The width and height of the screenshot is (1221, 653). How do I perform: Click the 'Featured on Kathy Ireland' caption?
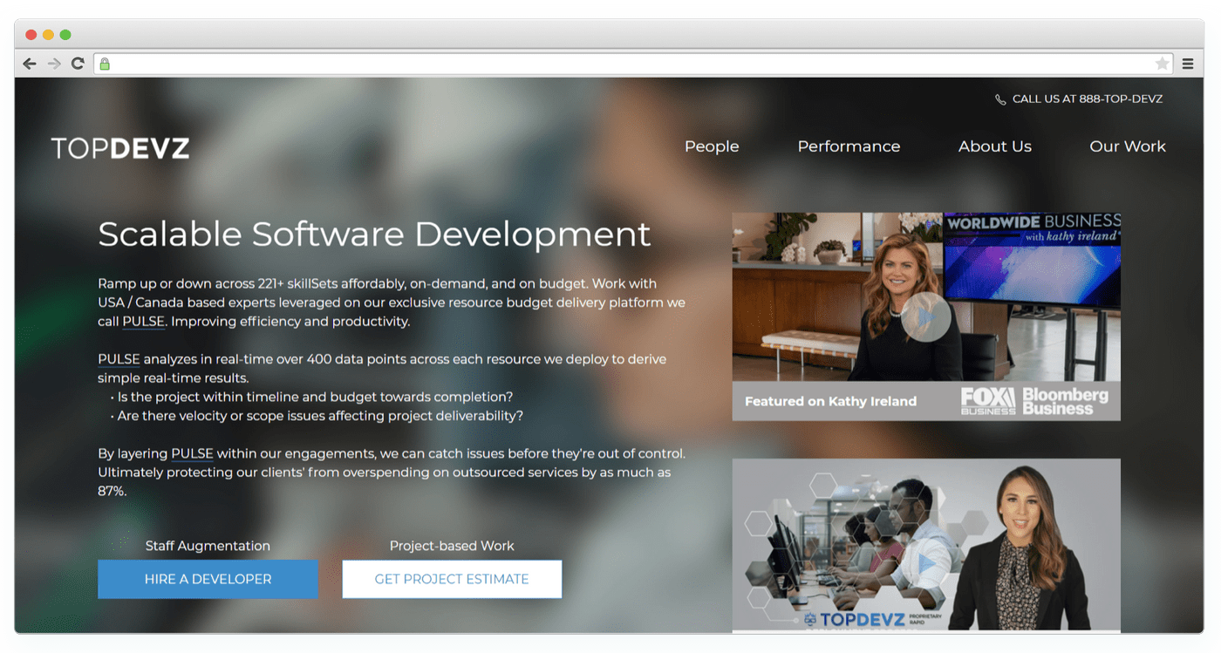pos(830,402)
